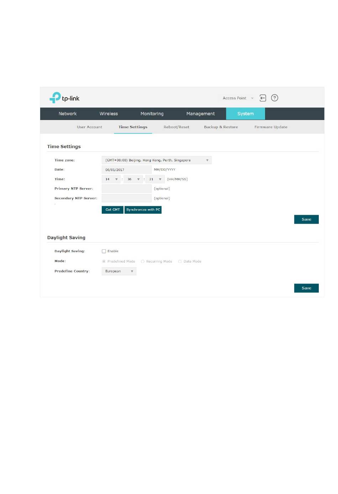
Task: Select Recurring Mode radio button
Action: coord(143,261)
